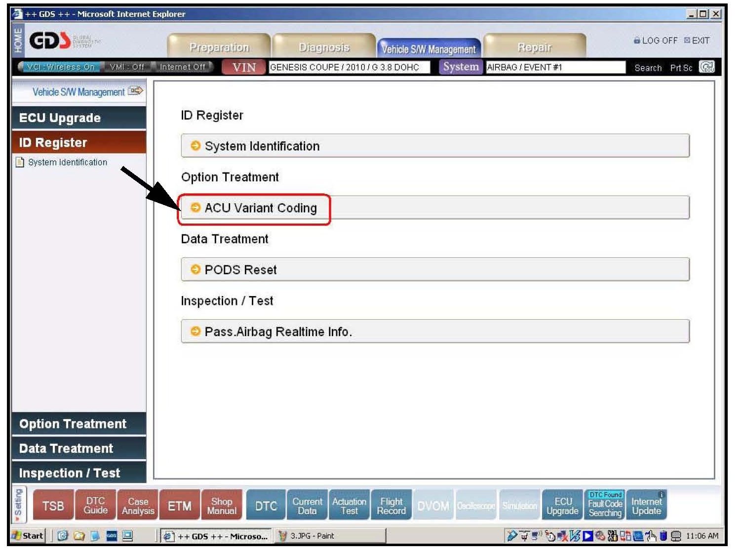This screenshot has width=744, height=558.
Task: Click the PODS Reset button
Action: 434,270
